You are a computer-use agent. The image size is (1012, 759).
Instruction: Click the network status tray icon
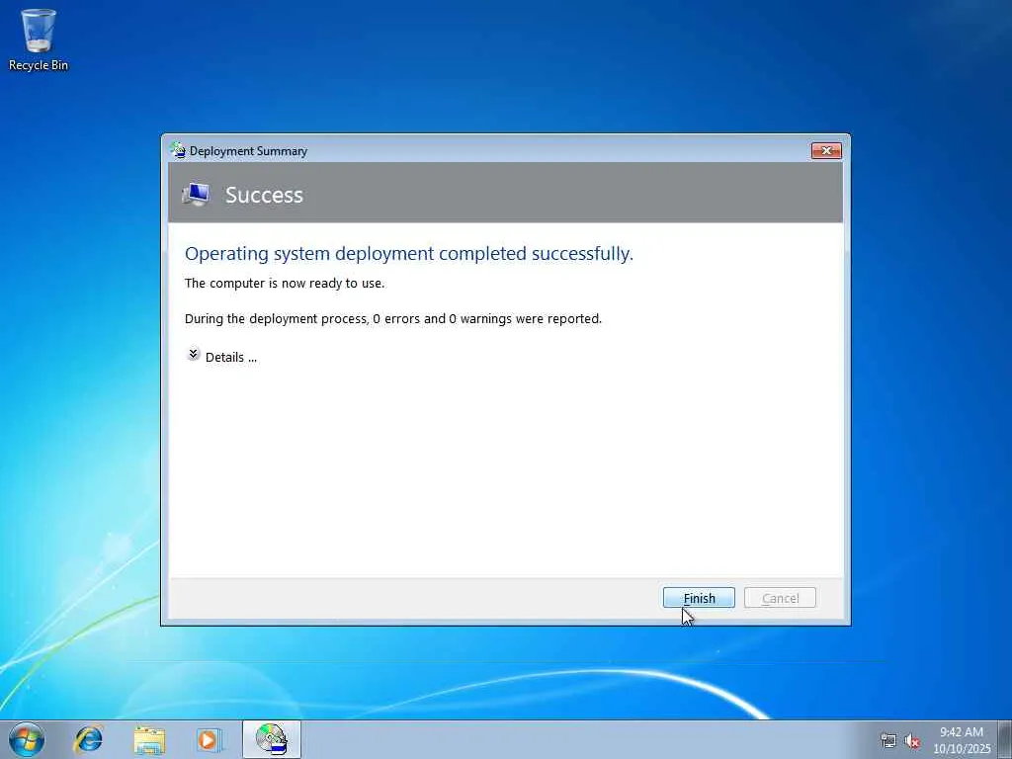coord(888,741)
